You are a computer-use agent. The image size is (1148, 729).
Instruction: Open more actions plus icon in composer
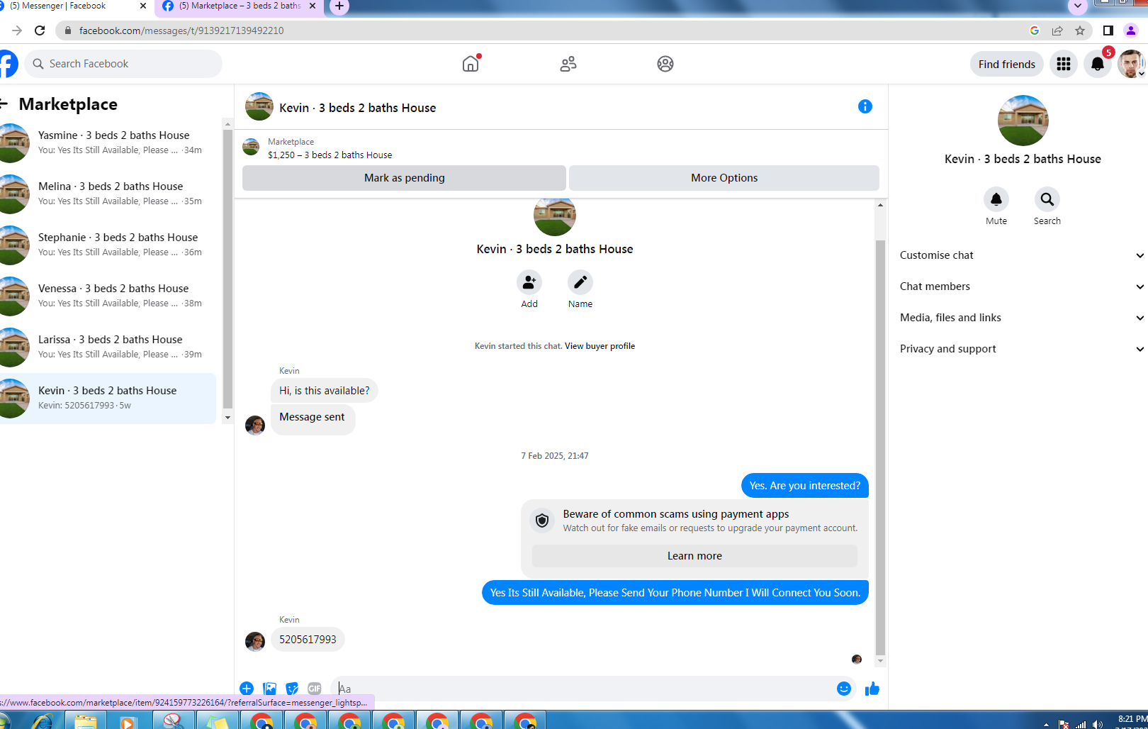[x=247, y=688]
